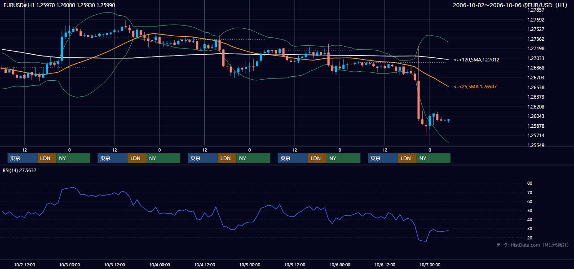Click RSI scale level 60
Screen dimensions: 574x269
pos(530,201)
